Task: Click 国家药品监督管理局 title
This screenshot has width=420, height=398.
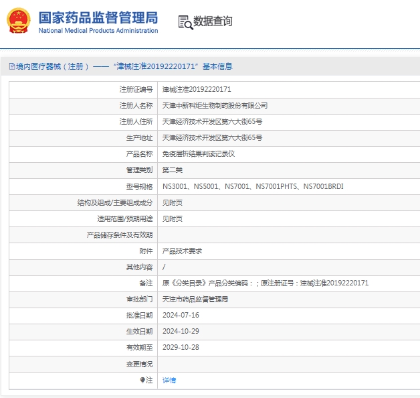Action: (x=98, y=17)
